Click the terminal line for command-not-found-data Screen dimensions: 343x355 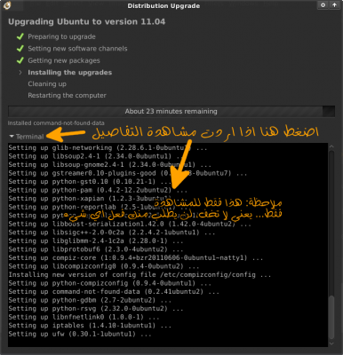click(x=114, y=292)
